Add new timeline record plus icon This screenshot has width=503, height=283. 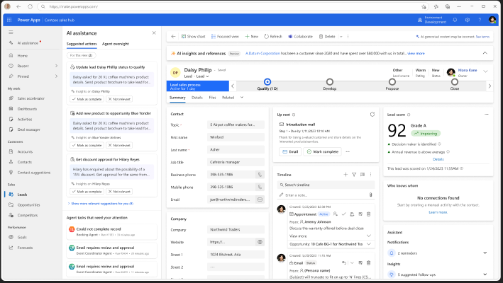[346, 175]
